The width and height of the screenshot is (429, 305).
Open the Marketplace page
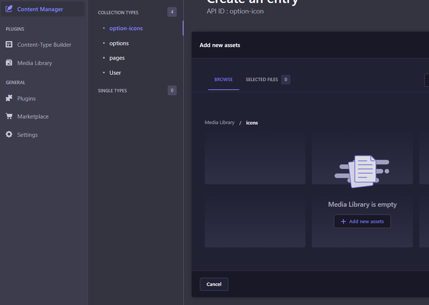click(32, 116)
